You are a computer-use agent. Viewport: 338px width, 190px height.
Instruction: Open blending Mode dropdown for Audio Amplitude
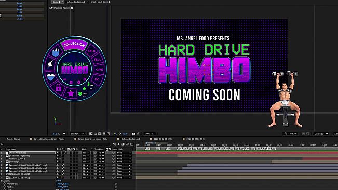pos(86,153)
